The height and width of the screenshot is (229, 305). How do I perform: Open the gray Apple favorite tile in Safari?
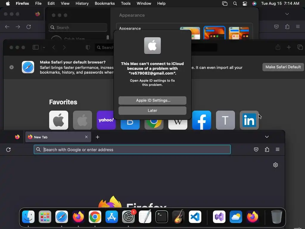pyautogui.click(x=83, y=120)
